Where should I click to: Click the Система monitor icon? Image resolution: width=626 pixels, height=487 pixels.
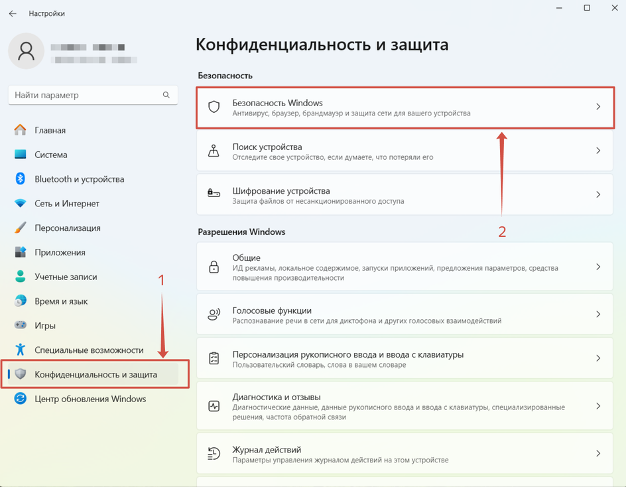[x=20, y=155]
